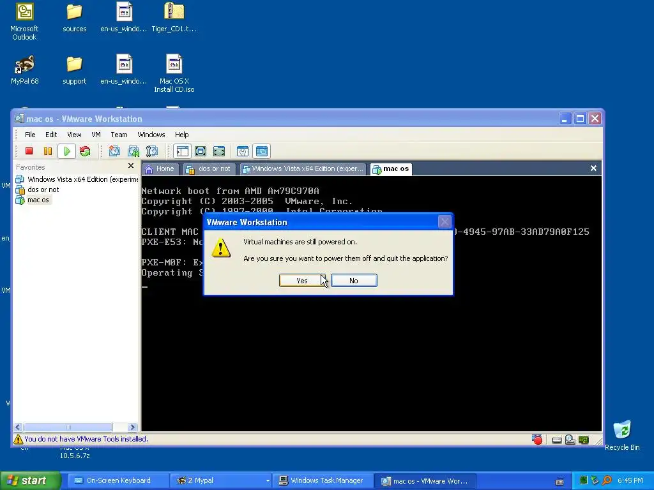The image size is (654, 490).
Task: Click the green Power On play button
Action: click(x=66, y=151)
